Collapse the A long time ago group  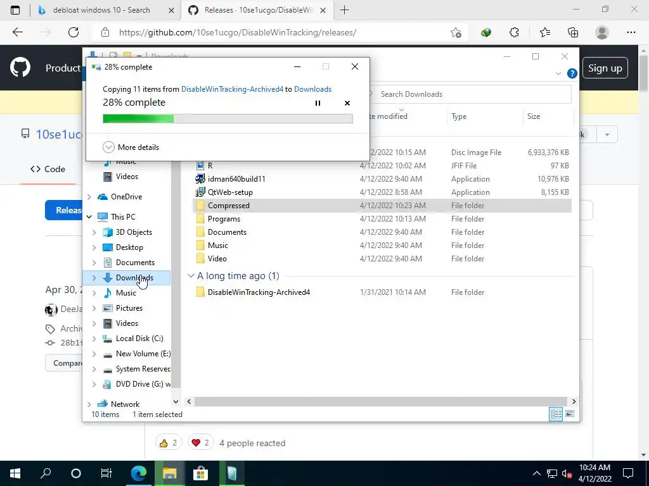coord(191,276)
